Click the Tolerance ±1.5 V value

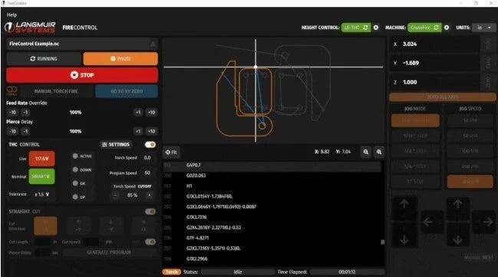coord(41,194)
